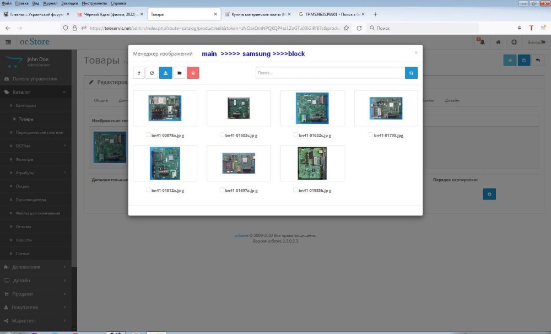551x334 pixels.
Task: Choose the bn41-01632c.jpg motherboard thumbnail
Action: (x=312, y=108)
